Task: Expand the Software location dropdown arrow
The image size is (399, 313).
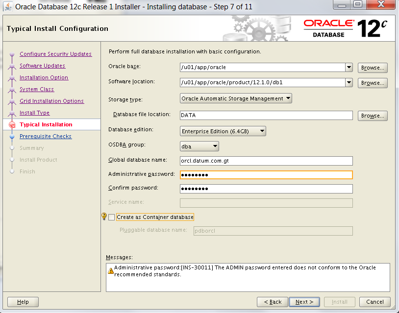Action: tap(349, 82)
